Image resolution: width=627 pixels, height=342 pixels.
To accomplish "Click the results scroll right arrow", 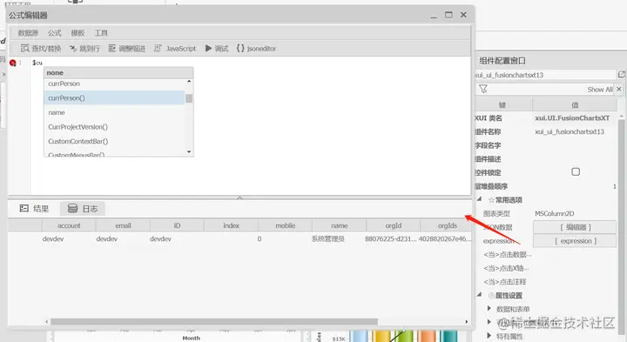I will 466,322.
